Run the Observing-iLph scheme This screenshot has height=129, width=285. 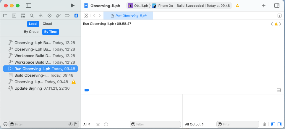(x=72, y=5)
